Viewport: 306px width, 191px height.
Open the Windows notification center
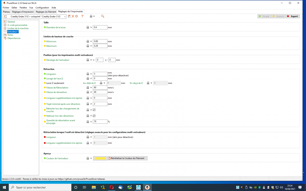300,187
